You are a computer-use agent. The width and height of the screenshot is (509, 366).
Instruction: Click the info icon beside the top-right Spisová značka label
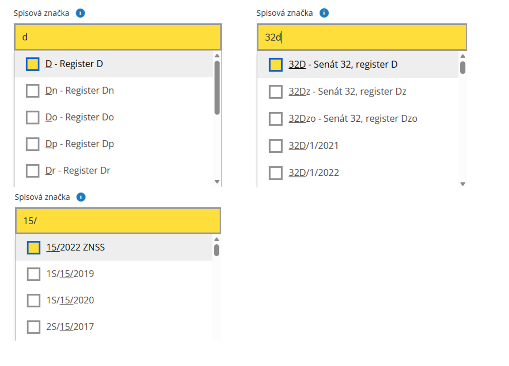(324, 13)
